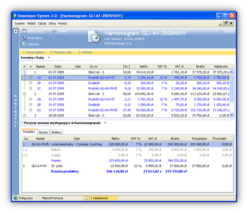The width and height of the screenshot is (248, 213).
Task: Click the Usuń harm. trash icon
Action: coord(24,38)
